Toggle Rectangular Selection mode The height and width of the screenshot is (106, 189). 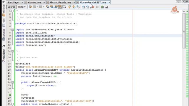click(x=64, y=7)
